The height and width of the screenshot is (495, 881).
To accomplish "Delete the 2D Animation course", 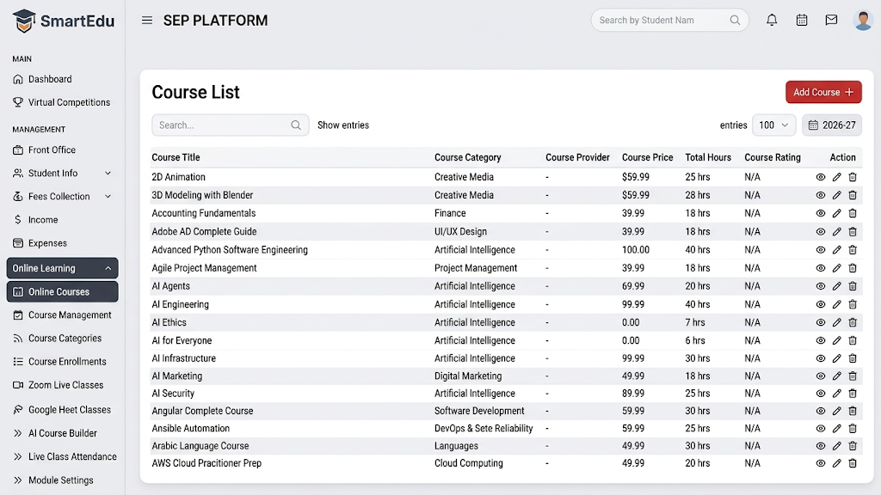I will [x=853, y=177].
